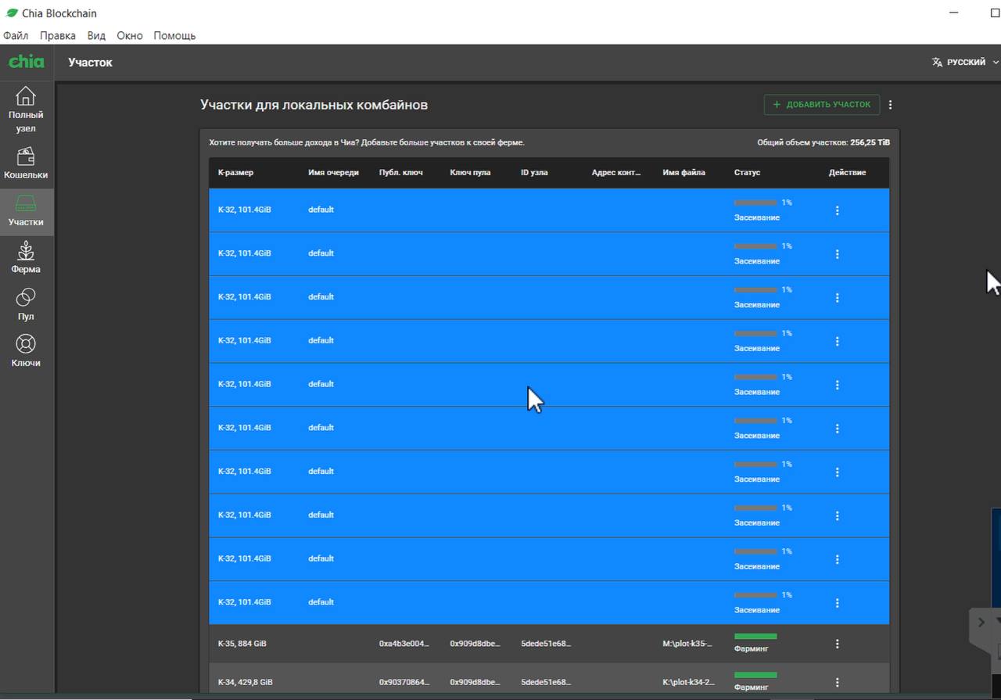Open the Правка menu
1001x700 pixels.
(x=58, y=35)
